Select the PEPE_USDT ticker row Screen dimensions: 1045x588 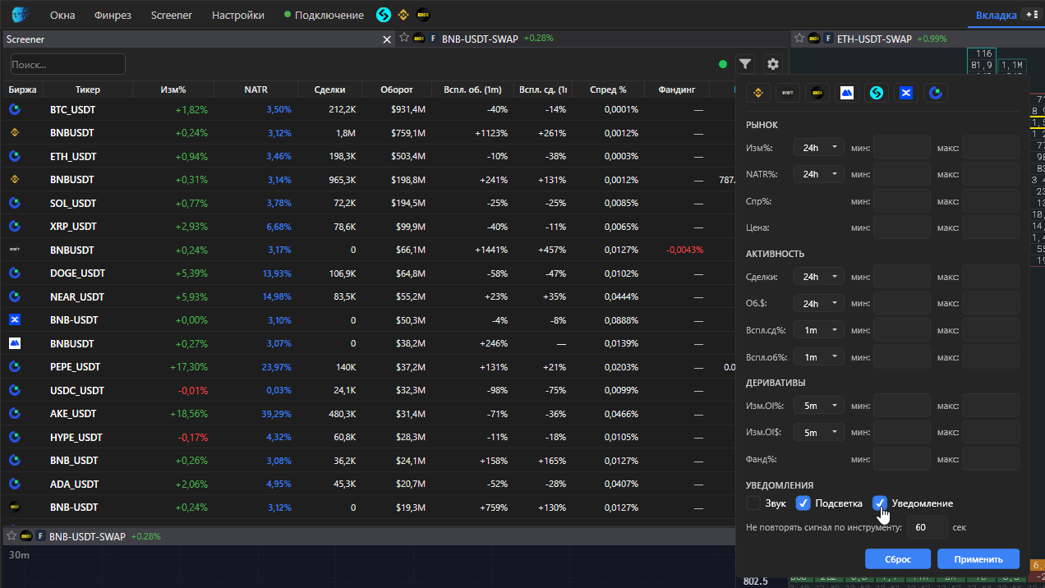(x=367, y=367)
